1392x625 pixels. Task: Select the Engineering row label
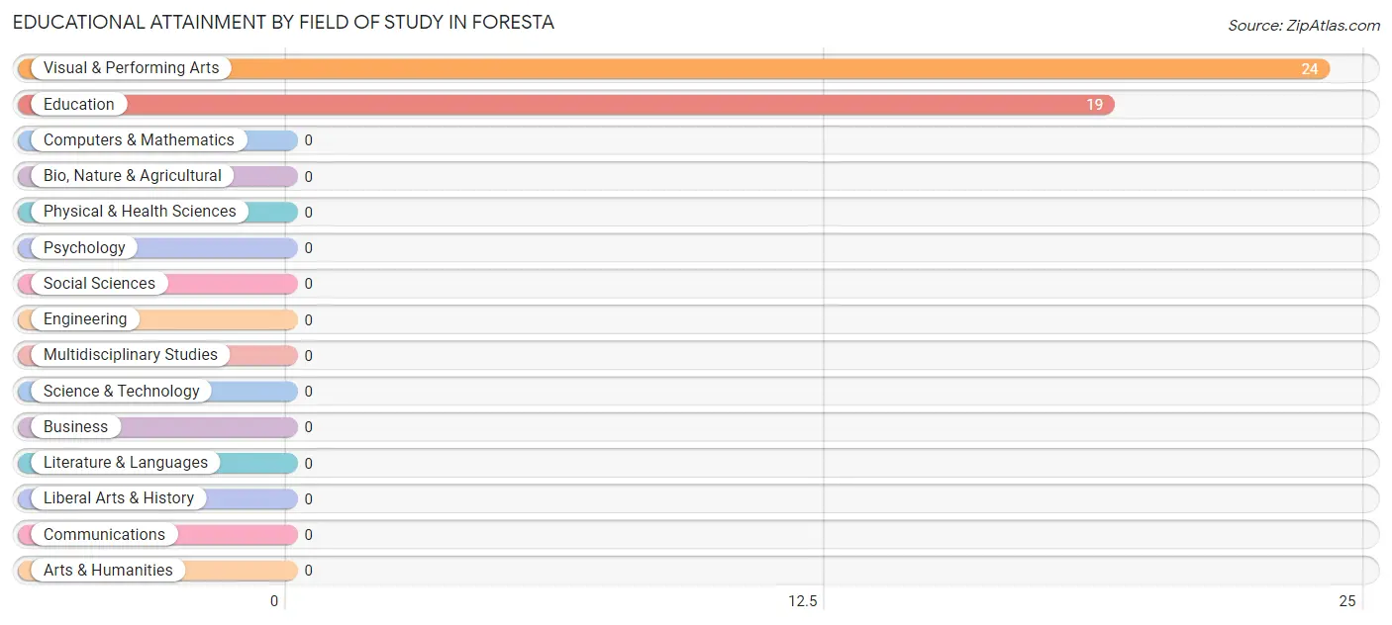tap(85, 319)
